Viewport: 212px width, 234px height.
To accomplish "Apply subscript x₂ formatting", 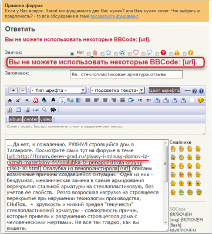I will coord(27,101).
